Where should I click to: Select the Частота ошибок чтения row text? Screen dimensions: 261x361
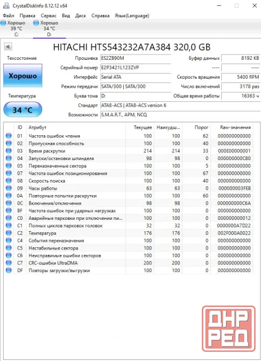pos(54,136)
